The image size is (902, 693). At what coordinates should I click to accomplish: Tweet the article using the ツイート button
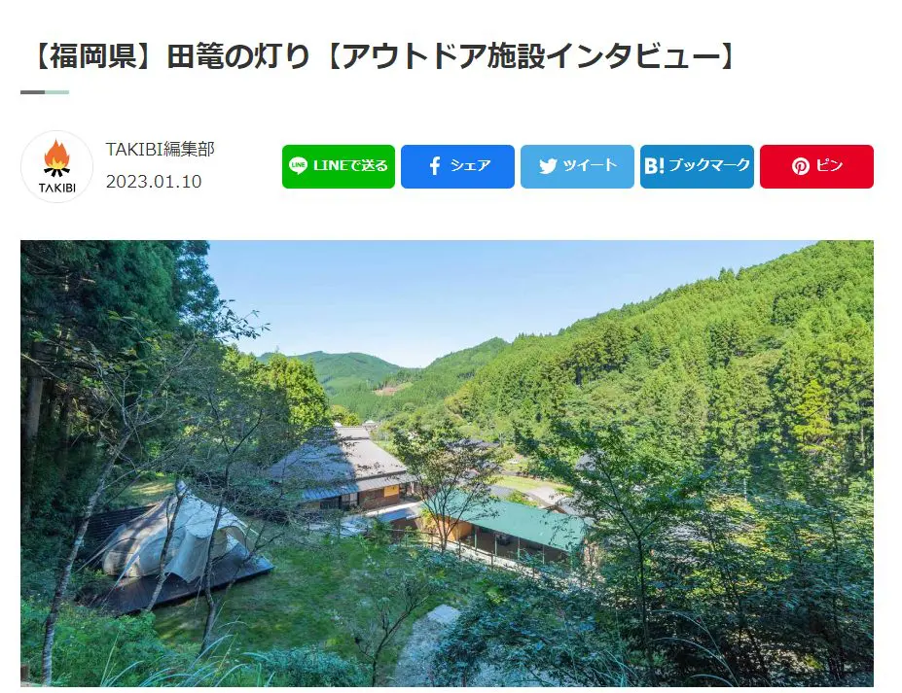click(x=577, y=166)
